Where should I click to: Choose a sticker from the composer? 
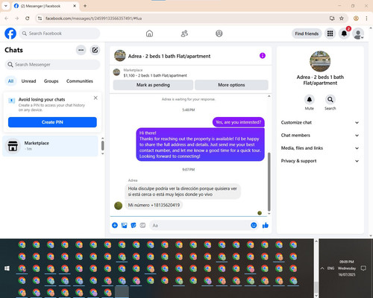(x=134, y=225)
